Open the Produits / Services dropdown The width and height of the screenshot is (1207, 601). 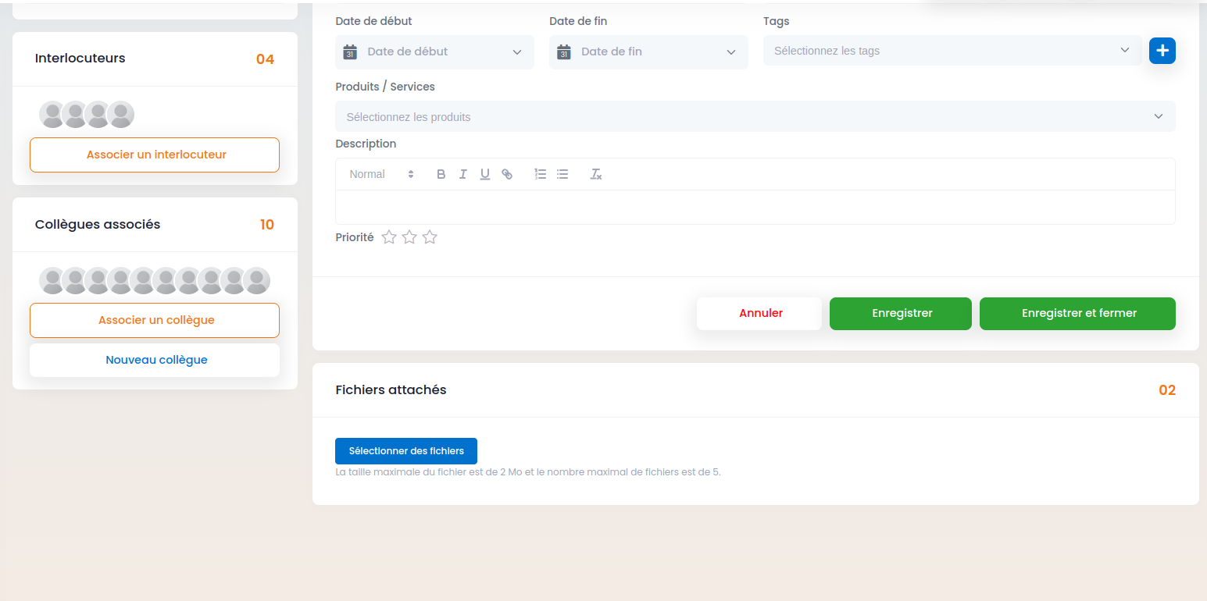755,116
